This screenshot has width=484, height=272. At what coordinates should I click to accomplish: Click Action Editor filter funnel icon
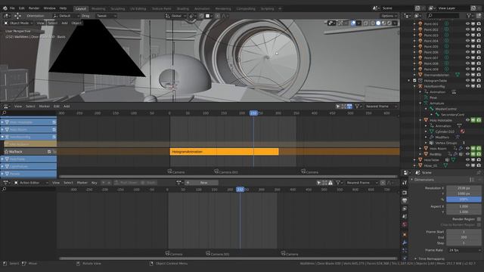[339, 183]
